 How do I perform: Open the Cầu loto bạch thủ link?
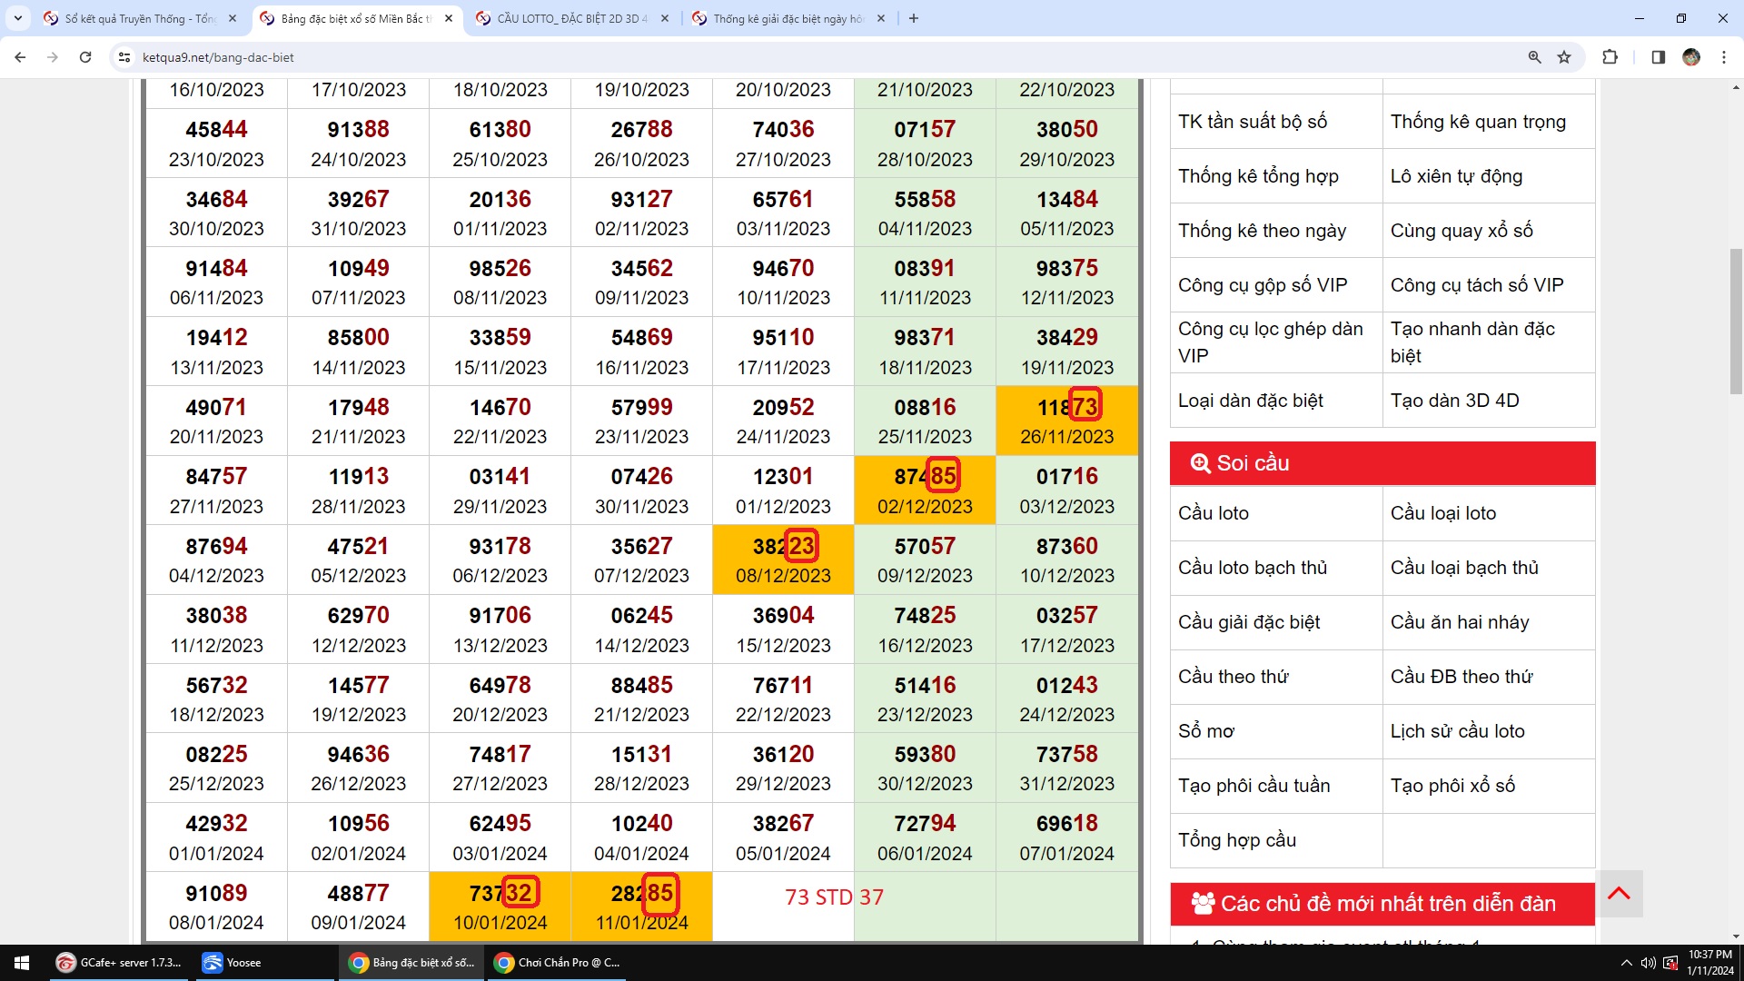(1253, 568)
